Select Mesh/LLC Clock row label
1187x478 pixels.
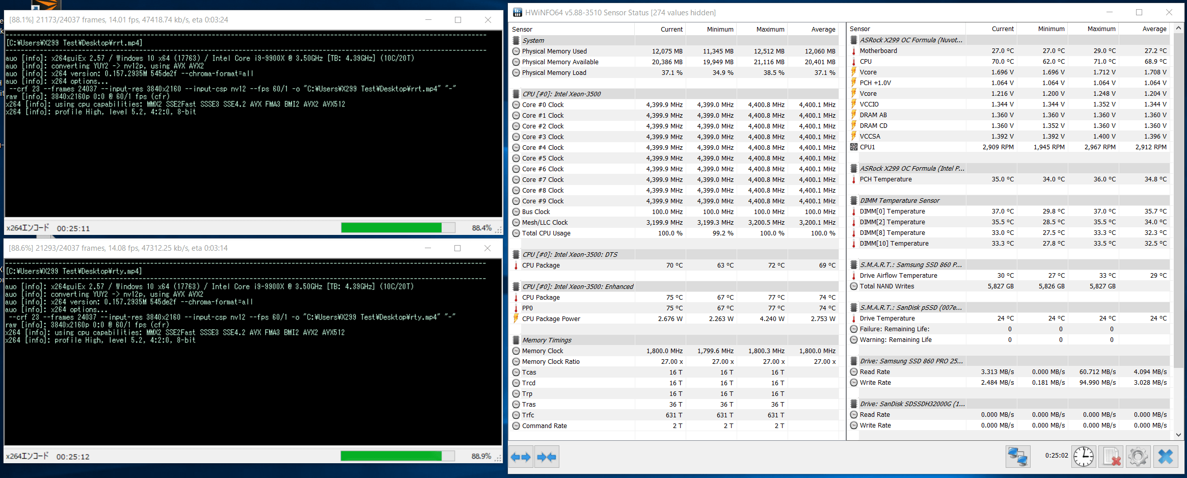point(545,223)
